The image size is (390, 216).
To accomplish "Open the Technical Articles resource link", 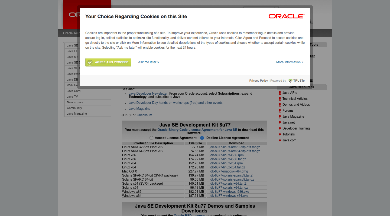I will [295, 99].
